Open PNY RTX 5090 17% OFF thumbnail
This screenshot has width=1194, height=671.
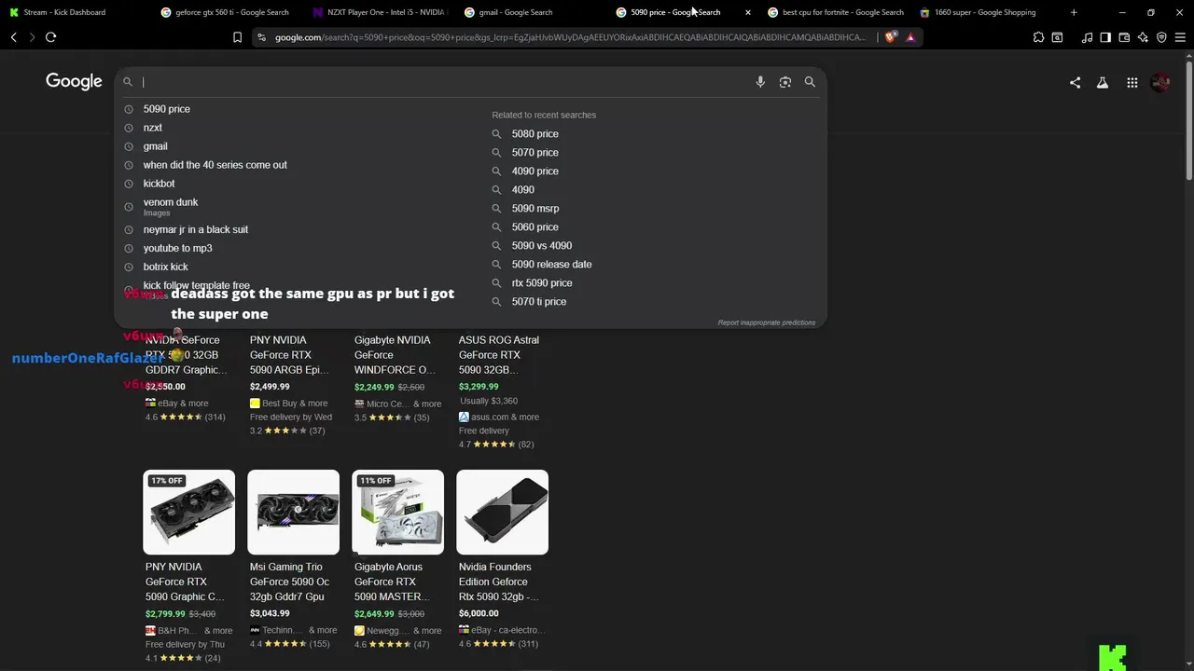tap(188, 512)
